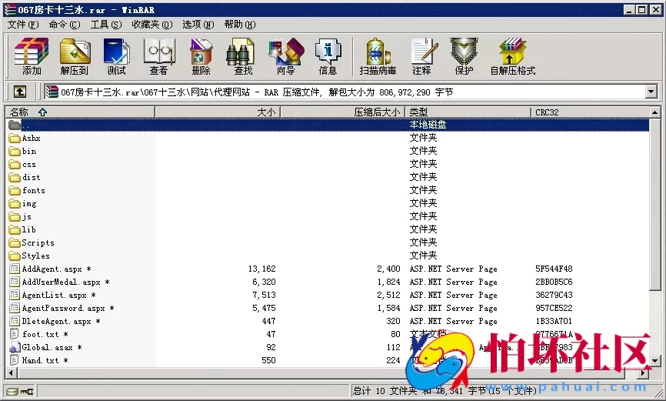Click the disk drive icon in status bar
Viewport: 666px width, 401px height.
[12, 391]
